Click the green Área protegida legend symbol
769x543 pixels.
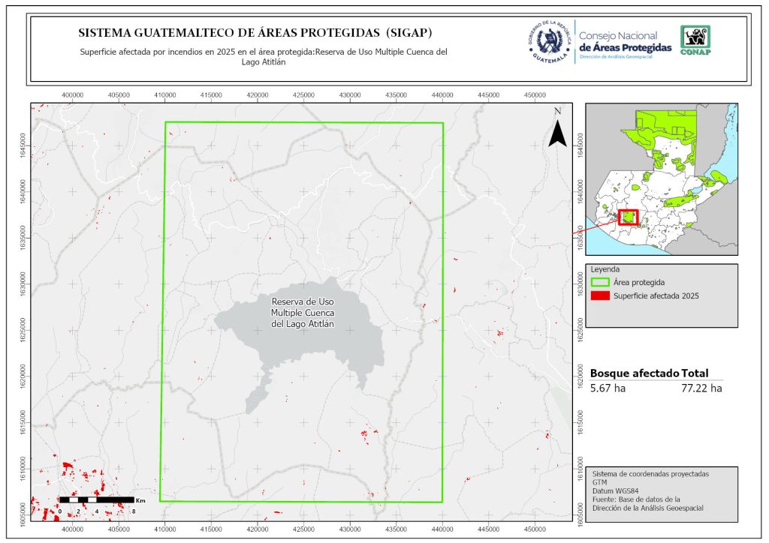[600, 283]
